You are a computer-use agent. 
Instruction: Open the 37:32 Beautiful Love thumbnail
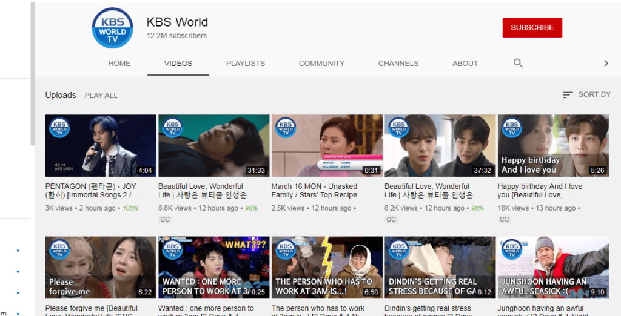click(x=440, y=145)
